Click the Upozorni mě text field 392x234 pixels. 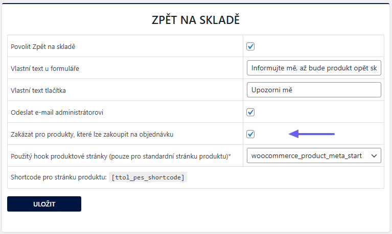(313, 90)
